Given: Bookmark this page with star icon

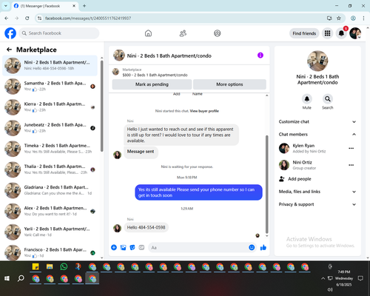Looking at the screenshot, I should pos(339,18).
